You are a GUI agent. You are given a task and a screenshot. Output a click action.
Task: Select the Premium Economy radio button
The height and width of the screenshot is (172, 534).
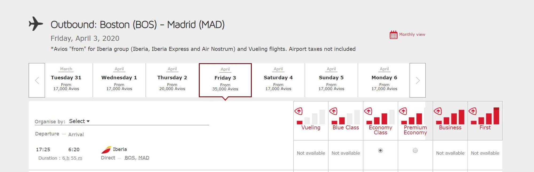point(415,150)
